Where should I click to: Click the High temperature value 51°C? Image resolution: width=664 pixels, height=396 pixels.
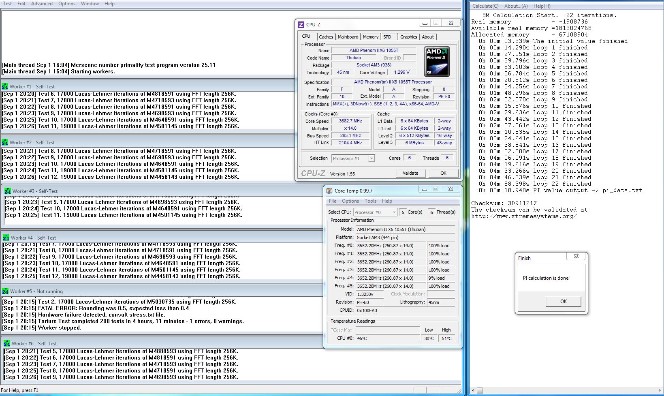click(446, 338)
